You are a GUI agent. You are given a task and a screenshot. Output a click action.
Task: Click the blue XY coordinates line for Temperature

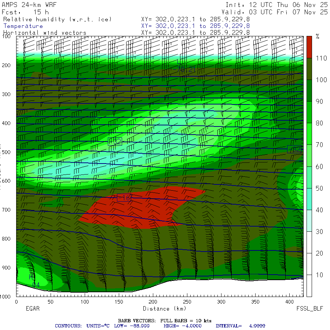coord(195,26)
